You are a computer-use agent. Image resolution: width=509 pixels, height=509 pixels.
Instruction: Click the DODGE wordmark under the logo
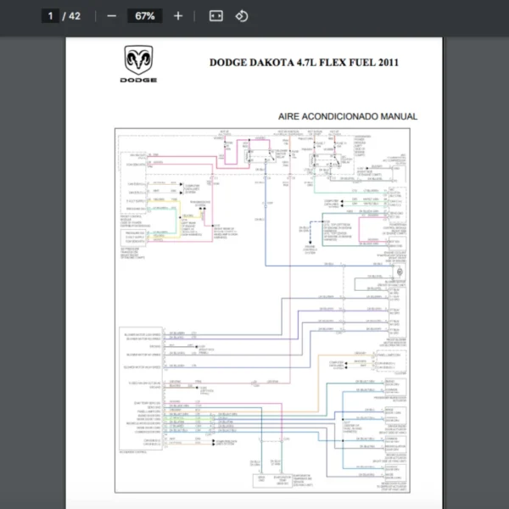138,81
